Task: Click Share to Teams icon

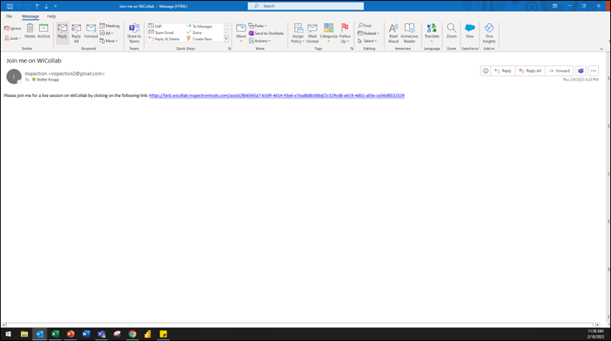Action: 134,31
